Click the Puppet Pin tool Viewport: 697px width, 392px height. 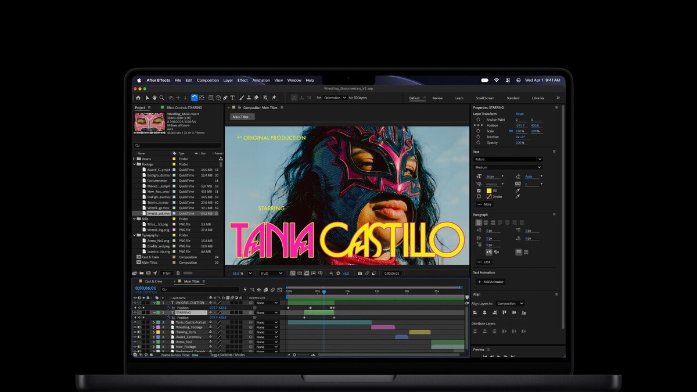pos(274,98)
